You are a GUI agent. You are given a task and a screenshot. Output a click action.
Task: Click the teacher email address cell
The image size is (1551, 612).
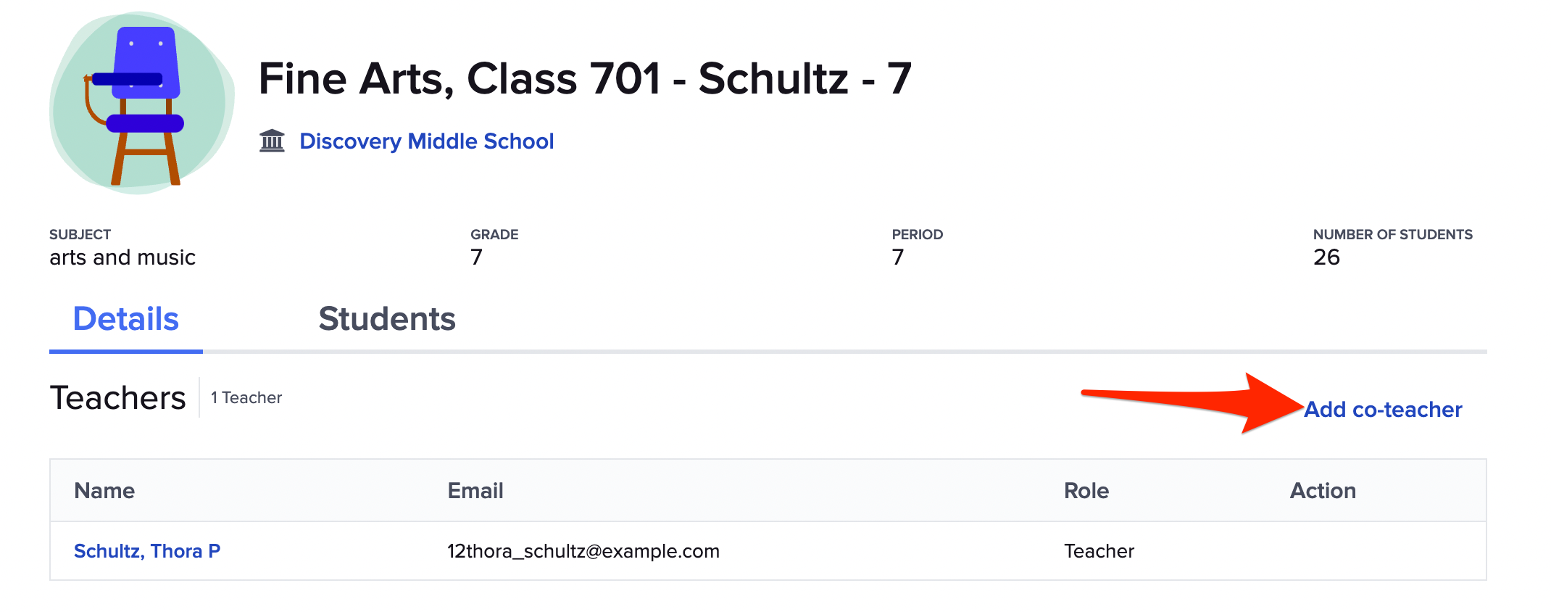[583, 551]
